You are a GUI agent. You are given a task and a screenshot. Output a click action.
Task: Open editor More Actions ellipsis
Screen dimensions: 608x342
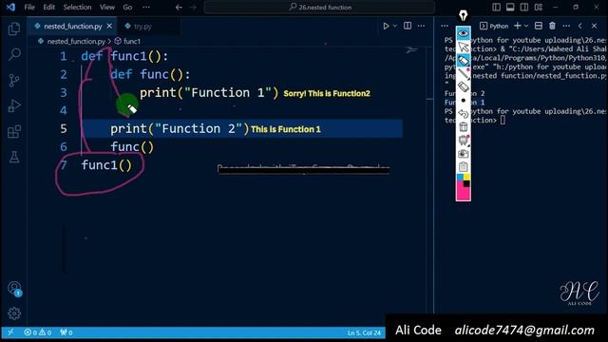422,26
